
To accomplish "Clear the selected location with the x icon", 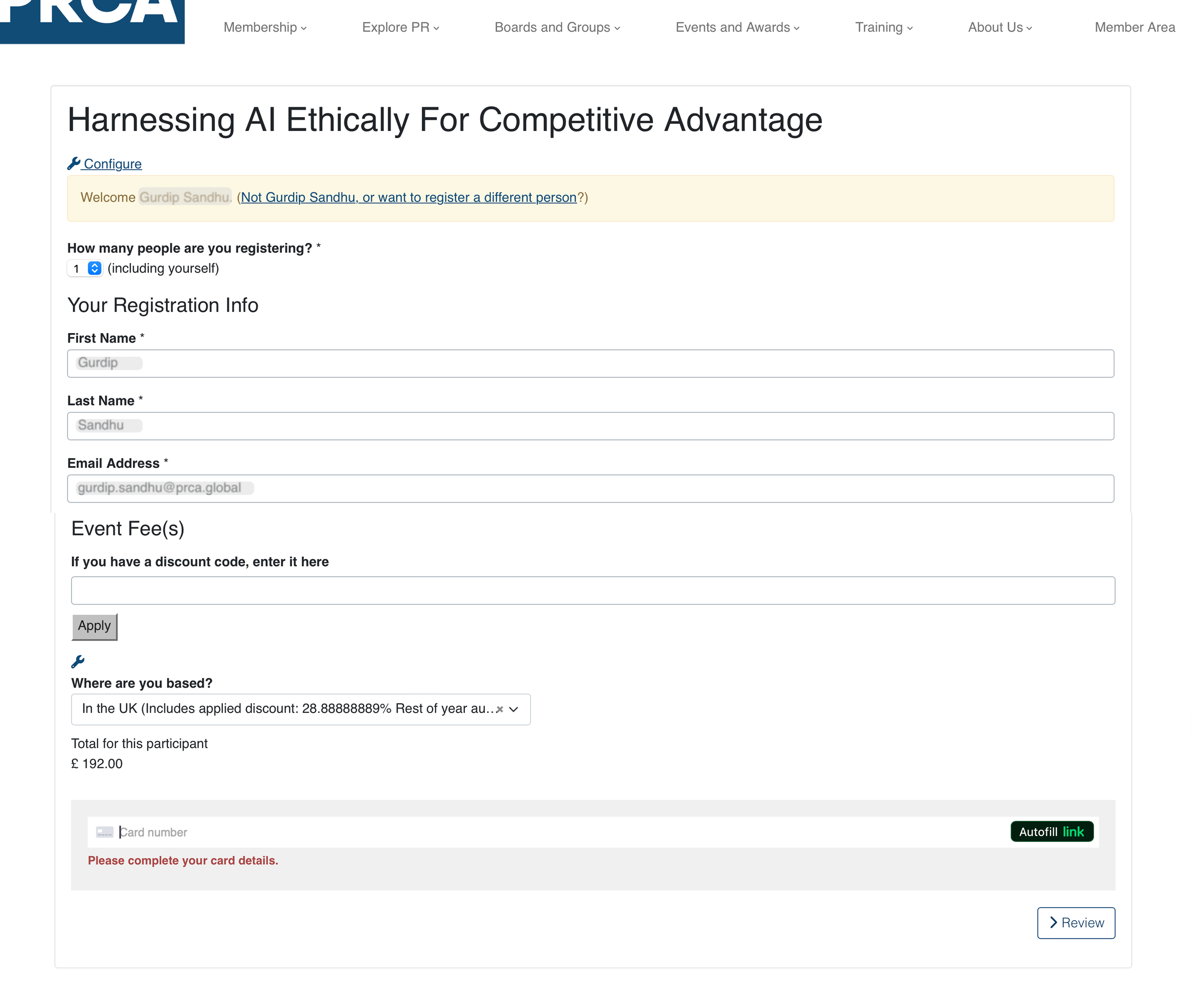I will point(500,709).
